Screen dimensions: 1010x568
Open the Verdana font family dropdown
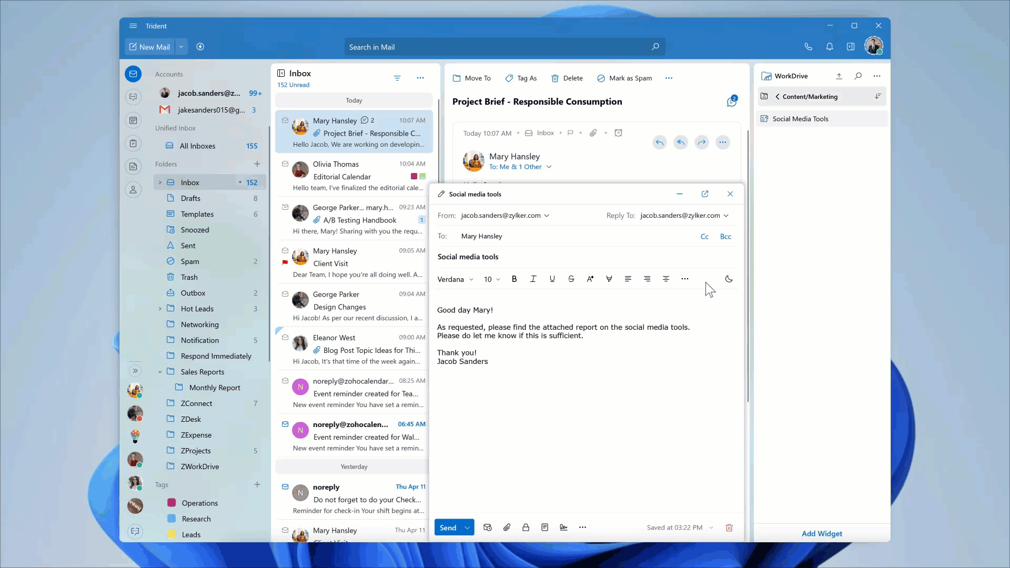pyautogui.click(x=455, y=279)
